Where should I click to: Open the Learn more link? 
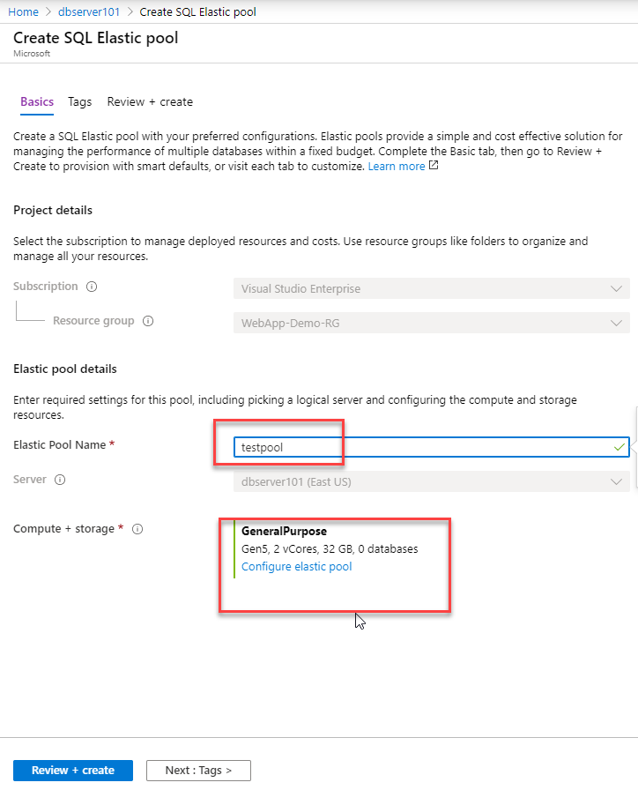pos(397,167)
